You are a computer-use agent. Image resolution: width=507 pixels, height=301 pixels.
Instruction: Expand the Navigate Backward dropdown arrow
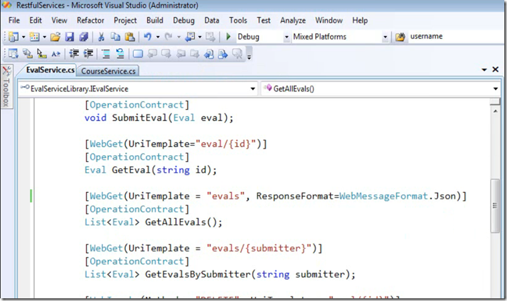point(200,37)
